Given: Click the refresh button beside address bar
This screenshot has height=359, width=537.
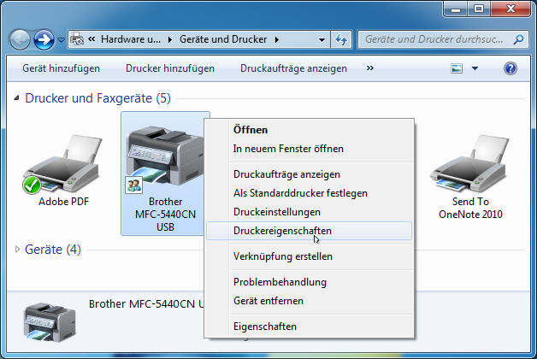Looking at the screenshot, I should point(342,39).
